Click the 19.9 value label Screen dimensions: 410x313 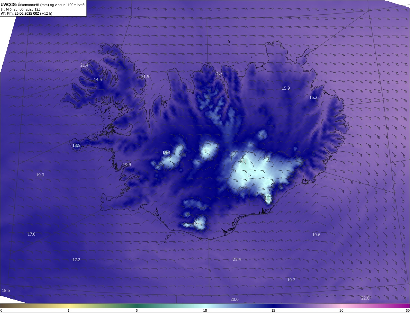point(127,165)
